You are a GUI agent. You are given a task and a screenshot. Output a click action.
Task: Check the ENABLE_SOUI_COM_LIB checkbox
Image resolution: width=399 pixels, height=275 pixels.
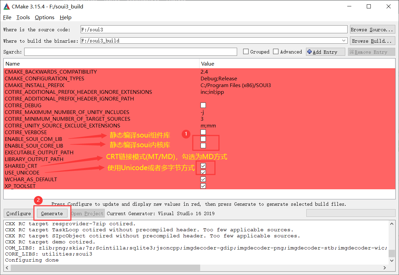[203, 139]
